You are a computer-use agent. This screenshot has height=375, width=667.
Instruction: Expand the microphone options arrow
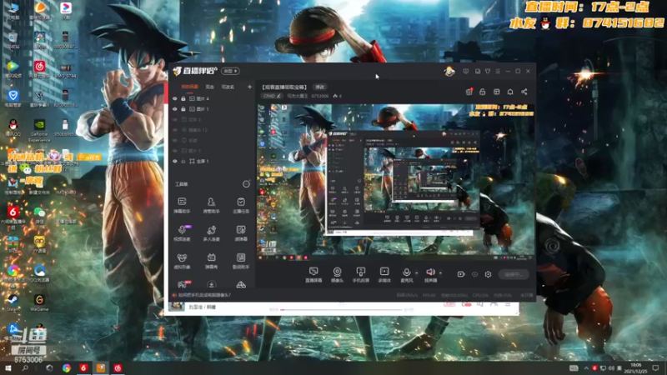(416, 273)
